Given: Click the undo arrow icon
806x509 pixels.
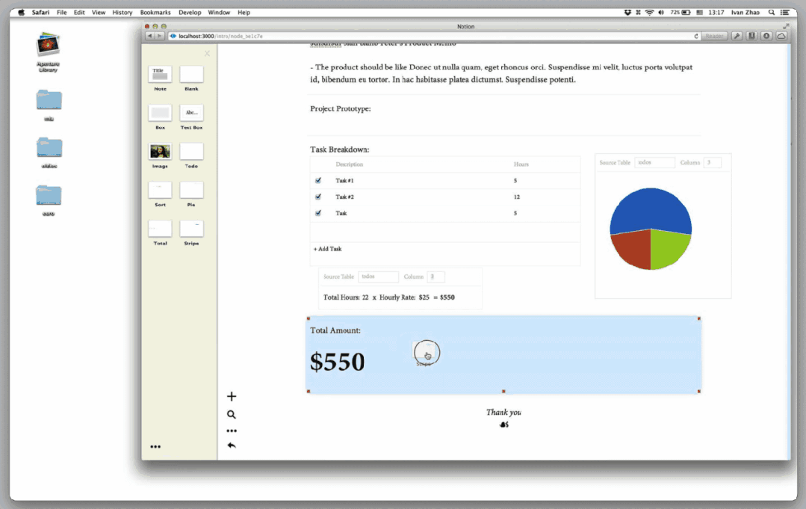Looking at the screenshot, I should (x=232, y=445).
